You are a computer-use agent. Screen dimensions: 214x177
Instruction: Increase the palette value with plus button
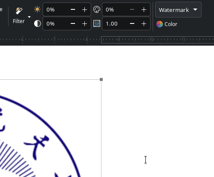(144, 9)
